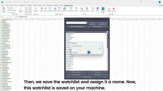Viewport: 163px width, 91px height.
Task: Click the Search icon in the ribbon
Action: (98, 9)
